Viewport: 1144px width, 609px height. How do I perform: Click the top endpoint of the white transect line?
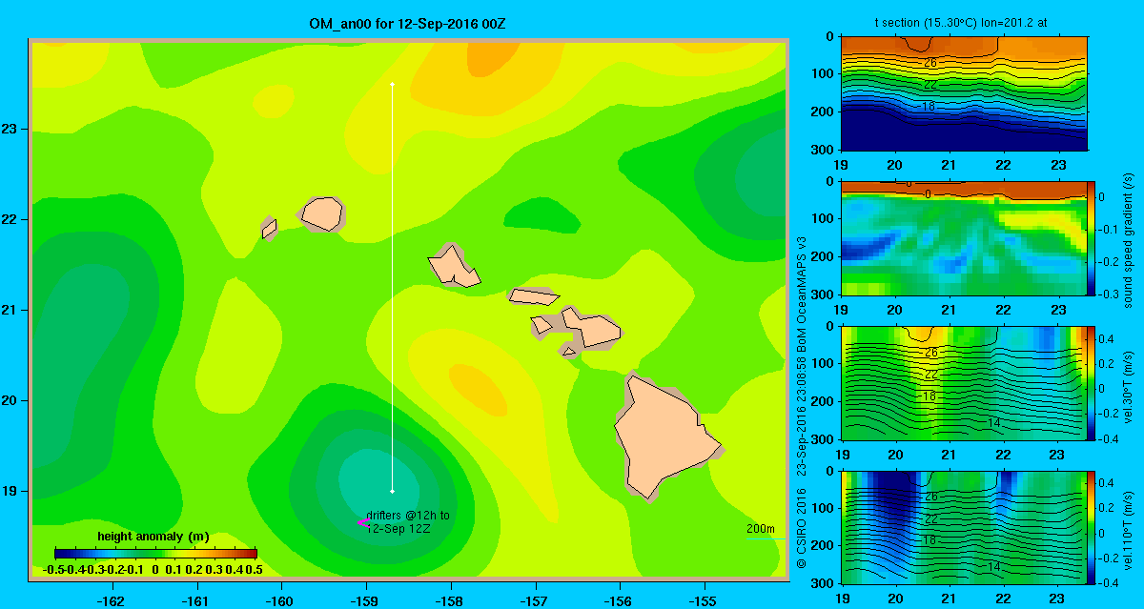(392, 85)
